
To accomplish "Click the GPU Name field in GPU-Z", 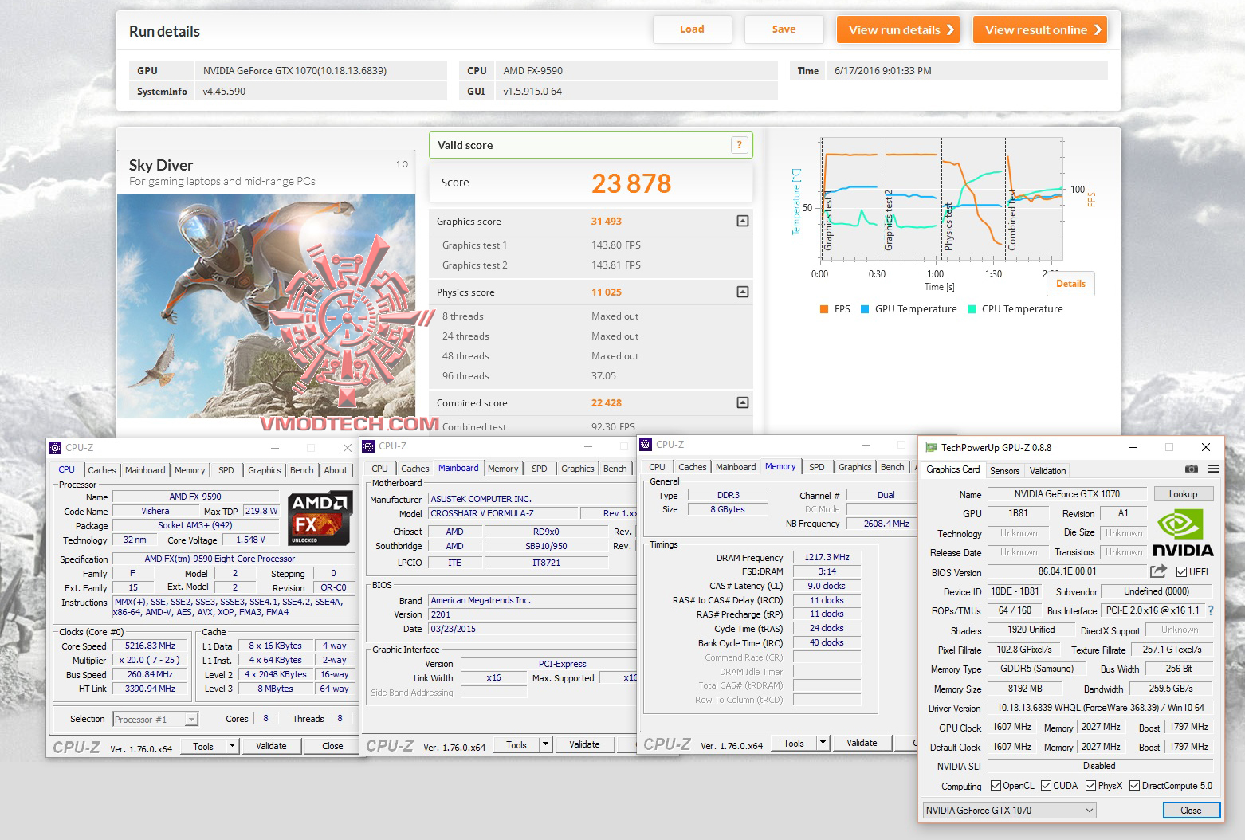I will [1066, 494].
